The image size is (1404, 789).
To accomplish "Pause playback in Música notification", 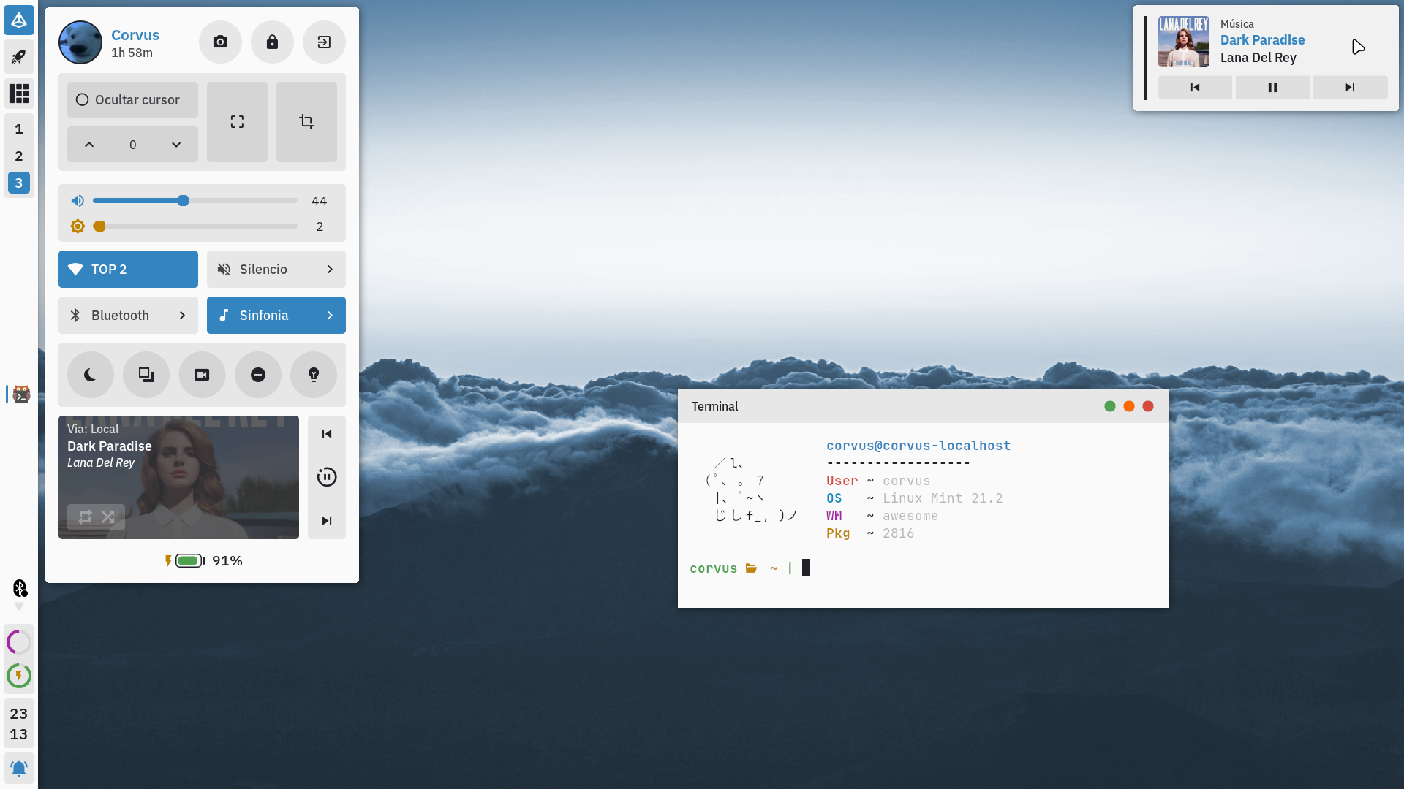I will tap(1272, 88).
